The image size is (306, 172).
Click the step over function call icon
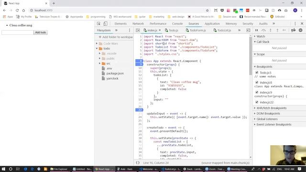263,30
